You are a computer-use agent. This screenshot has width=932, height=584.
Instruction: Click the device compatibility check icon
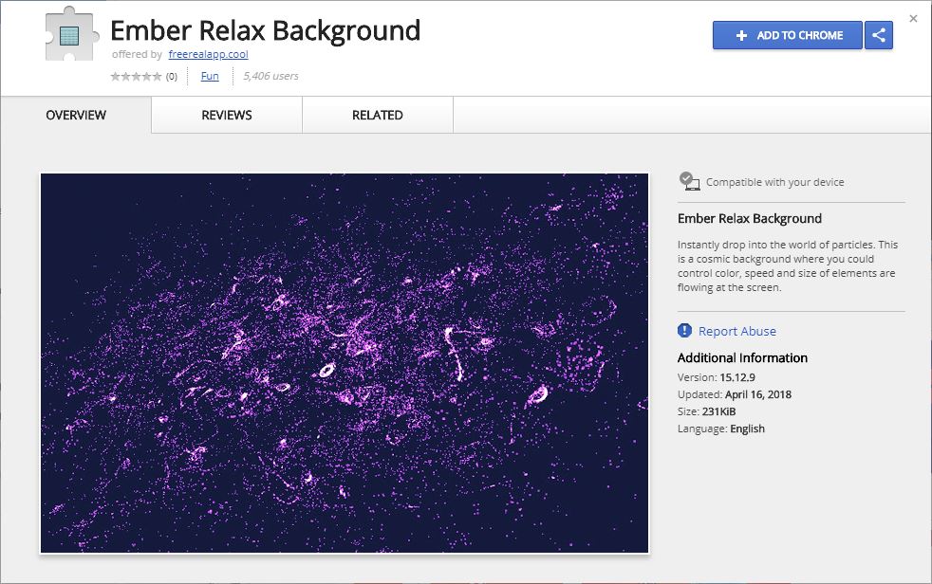tap(689, 181)
